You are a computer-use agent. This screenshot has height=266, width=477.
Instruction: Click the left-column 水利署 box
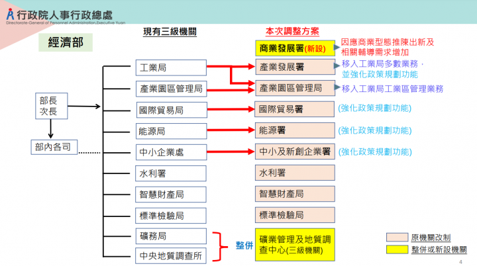coord(171,173)
